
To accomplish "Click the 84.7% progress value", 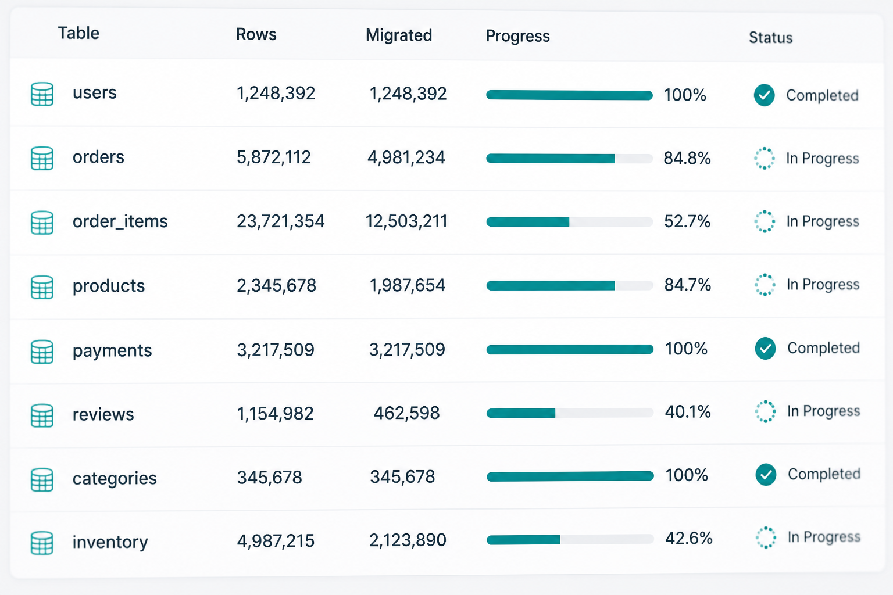I will (x=688, y=285).
